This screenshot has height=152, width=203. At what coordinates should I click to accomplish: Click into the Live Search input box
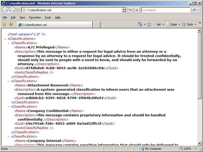coord(166,10)
